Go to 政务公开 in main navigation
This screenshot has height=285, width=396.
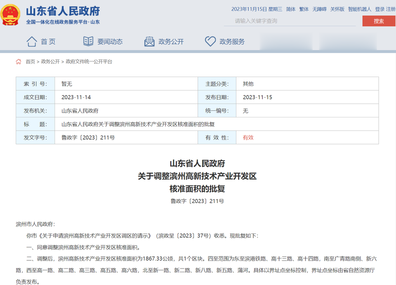click(x=171, y=42)
